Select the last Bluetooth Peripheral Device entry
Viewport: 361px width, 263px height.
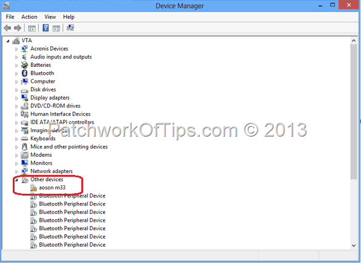72,245
